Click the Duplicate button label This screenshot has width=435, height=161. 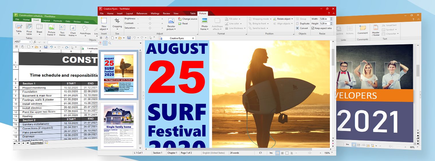click(305, 23)
